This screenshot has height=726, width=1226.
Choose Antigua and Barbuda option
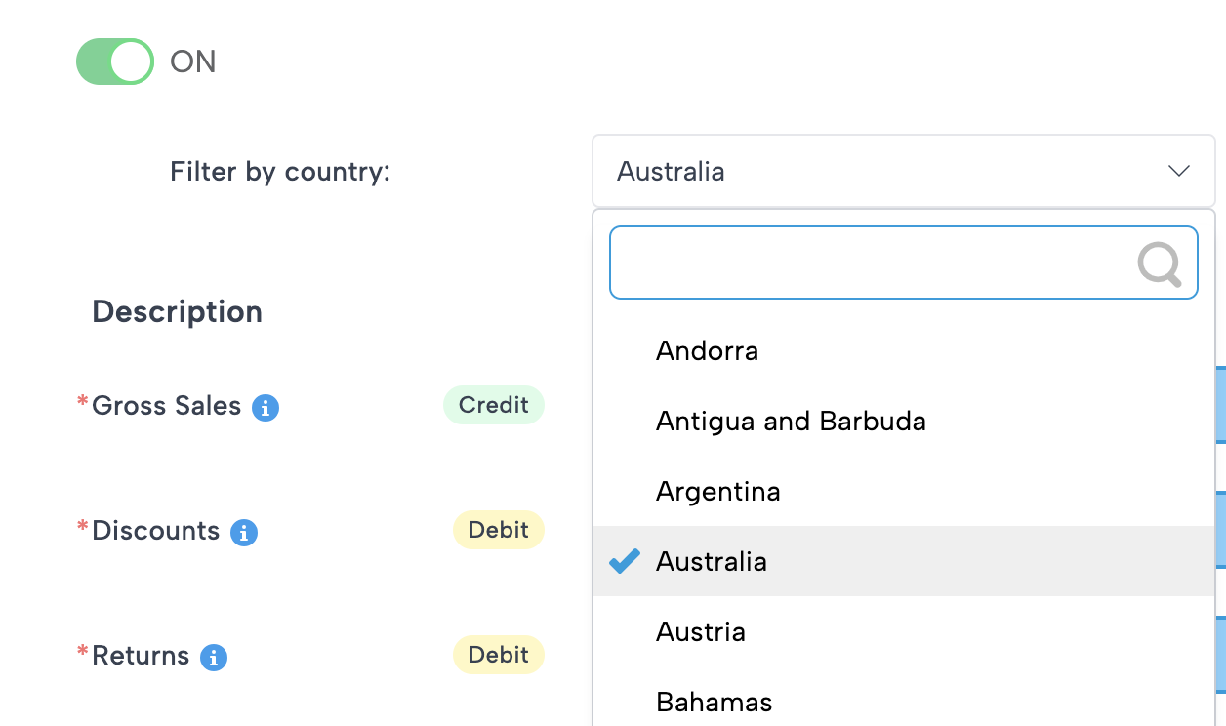click(x=791, y=422)
